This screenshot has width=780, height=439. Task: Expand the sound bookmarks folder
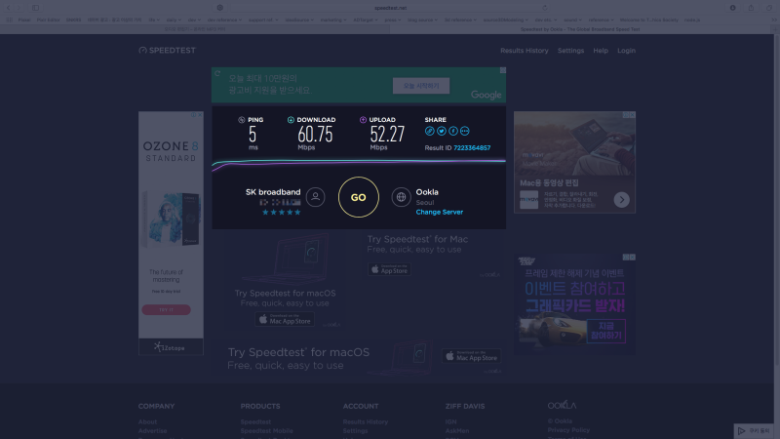coord(572,20)
